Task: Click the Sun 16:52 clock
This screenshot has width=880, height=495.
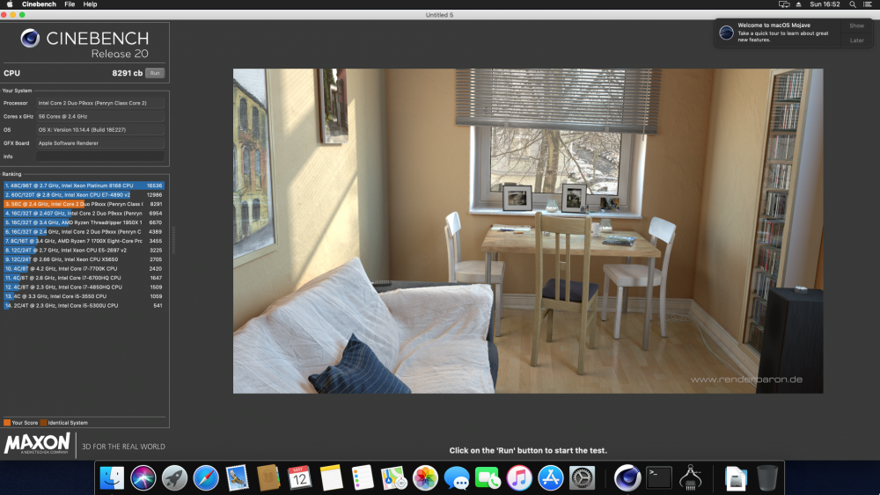Action: [825, 4]
